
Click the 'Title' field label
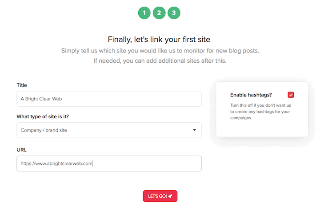(22, 85)
